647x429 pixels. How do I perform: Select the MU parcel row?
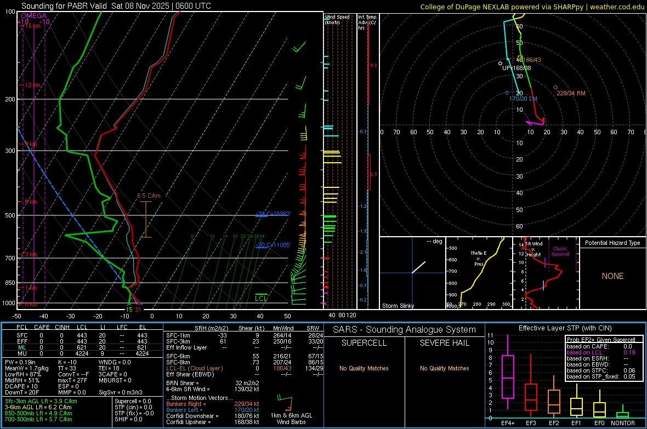point(82,353)
